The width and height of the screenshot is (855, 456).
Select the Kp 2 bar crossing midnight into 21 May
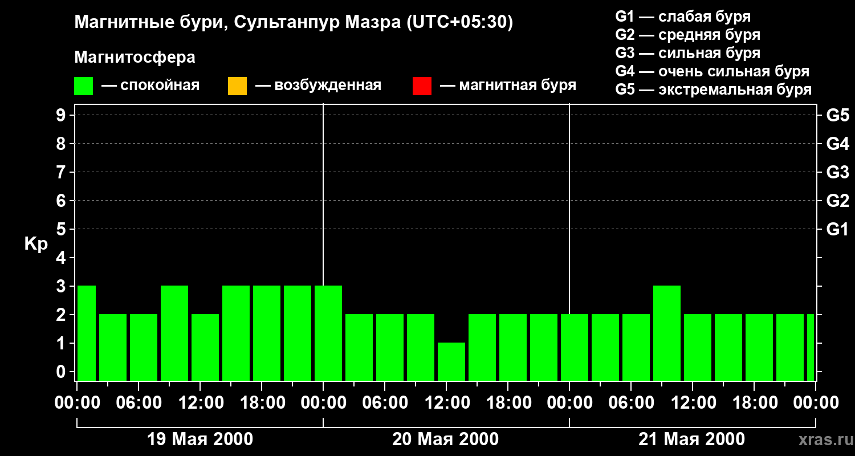[575, 347]
